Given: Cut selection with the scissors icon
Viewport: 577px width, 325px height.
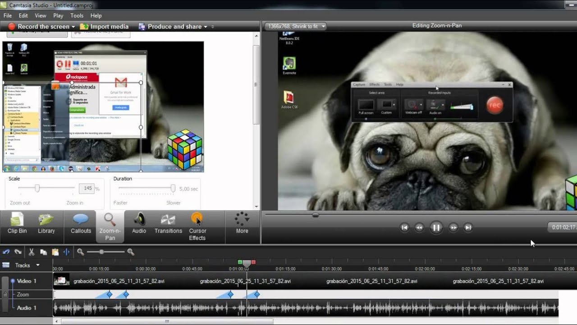Looking at the screenshot, I should coord(32,252).
